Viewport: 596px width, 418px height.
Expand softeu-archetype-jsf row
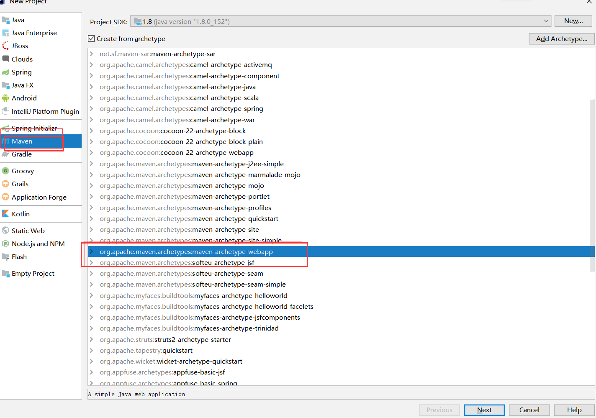click(x=91, y=263)
